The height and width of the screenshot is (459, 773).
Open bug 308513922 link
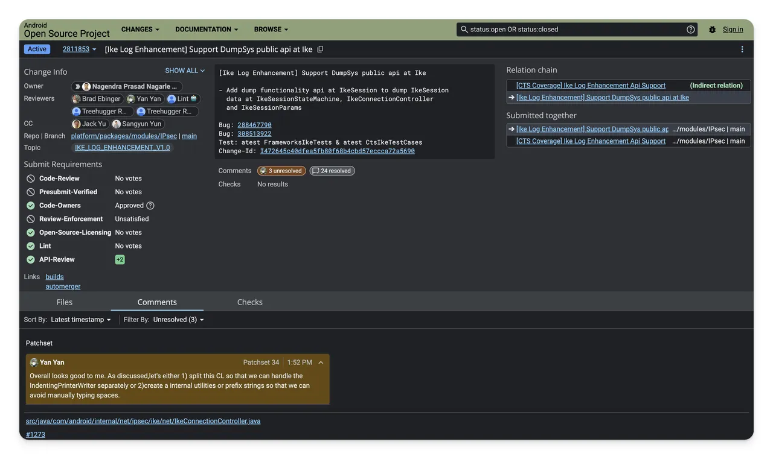tap(254, 134)
